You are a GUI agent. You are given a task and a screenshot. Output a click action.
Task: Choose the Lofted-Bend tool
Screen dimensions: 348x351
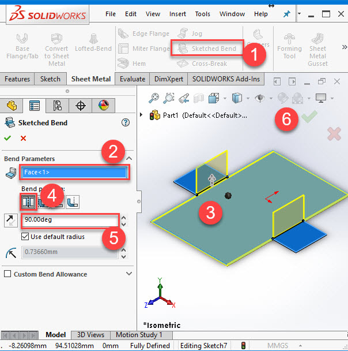pos(93,43)
